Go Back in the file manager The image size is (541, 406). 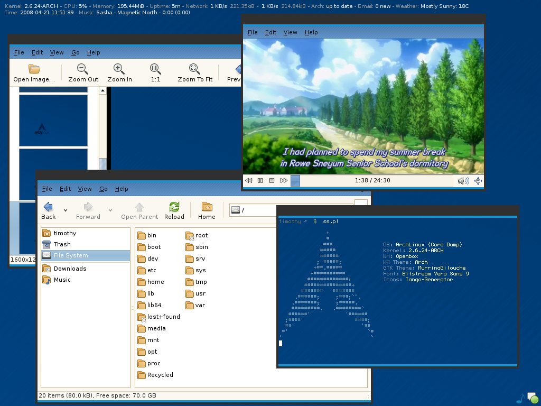click(48, 210)
